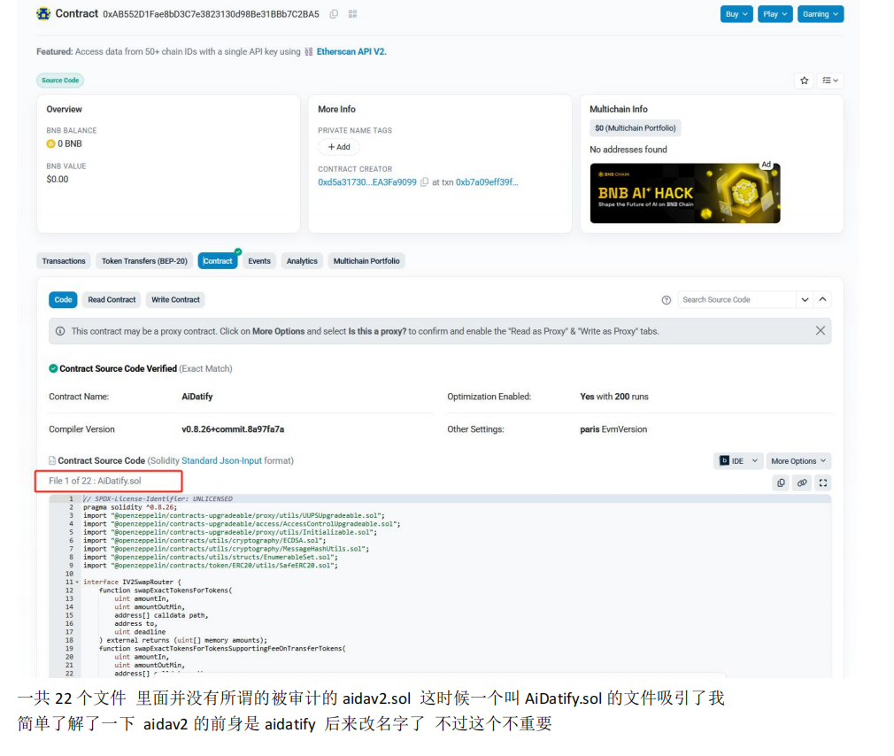Add a private name tag

(x=339, y=147)
